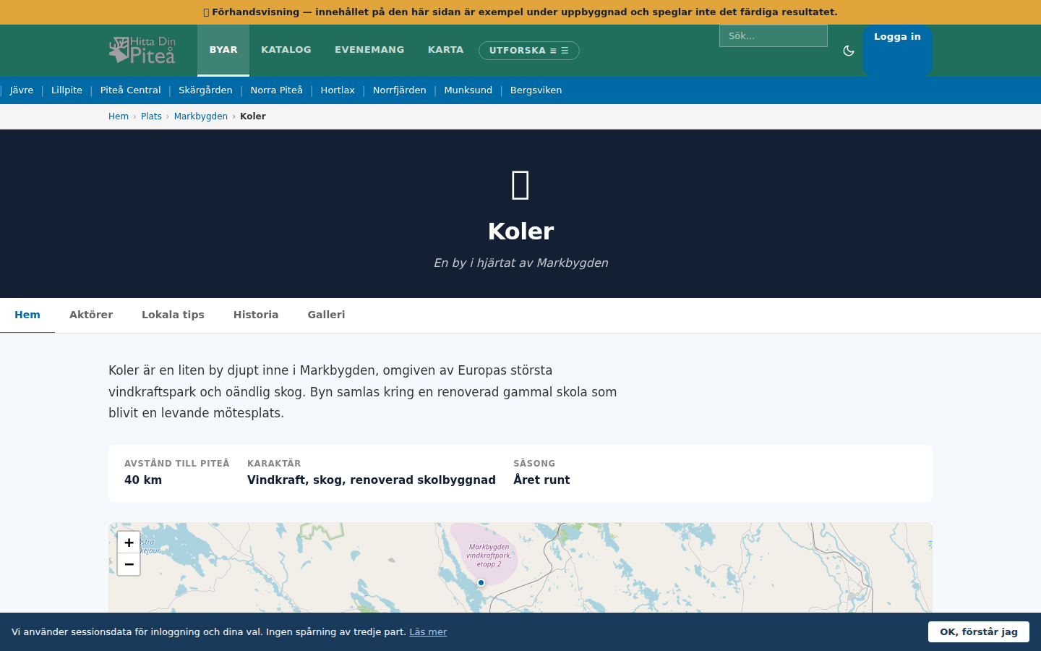The height and width of the screenshot is (651, 1041).
Task: Switch to the Aktörer tab
Action: point(91,315)
